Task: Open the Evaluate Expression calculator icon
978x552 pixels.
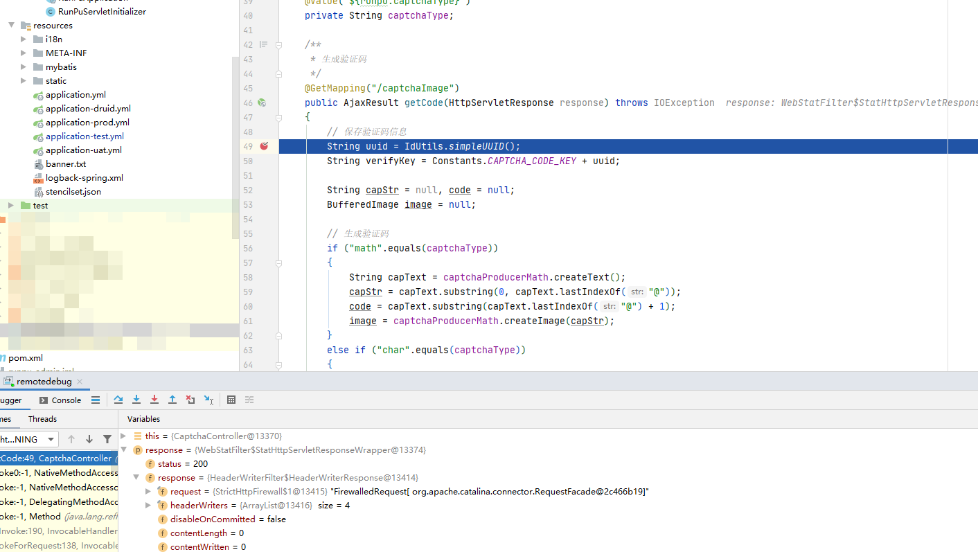Action: click(231, 400)
